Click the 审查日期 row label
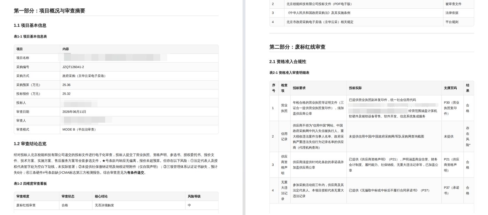Screen dimensions: 488x215 [x=23, y=112]
